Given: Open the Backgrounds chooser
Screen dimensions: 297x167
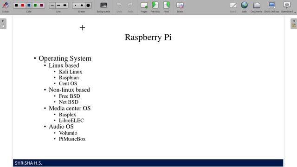Looking at the screenshot, I should tap(103, 7).
